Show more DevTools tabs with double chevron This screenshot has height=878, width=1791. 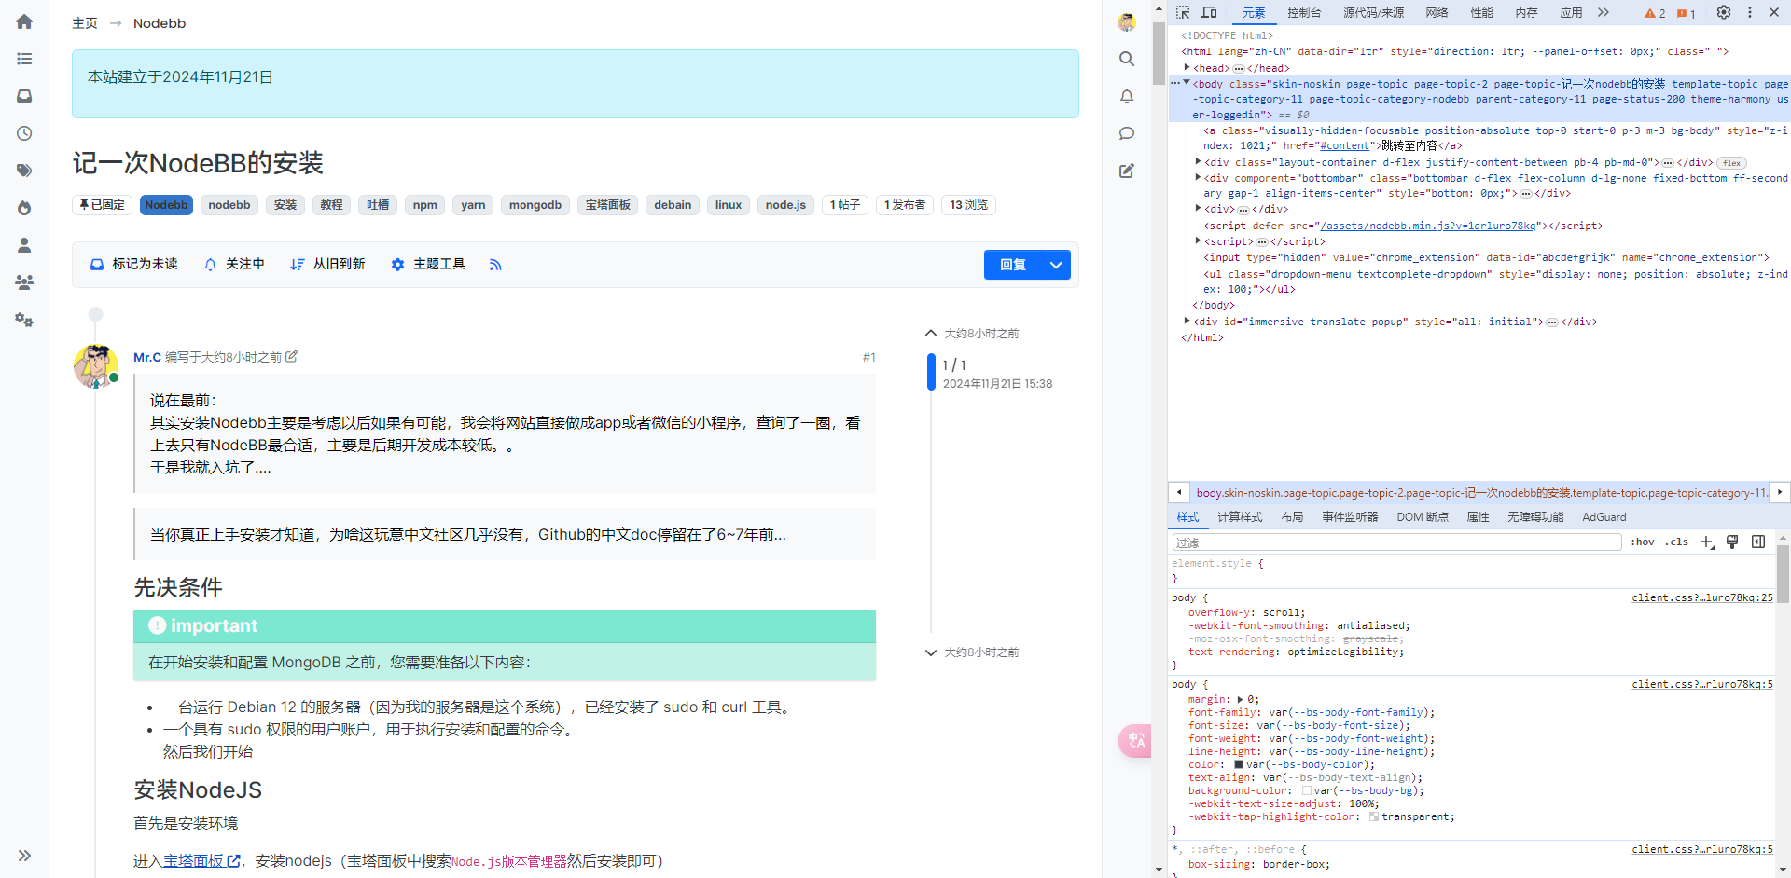(x=1604, y=12)
